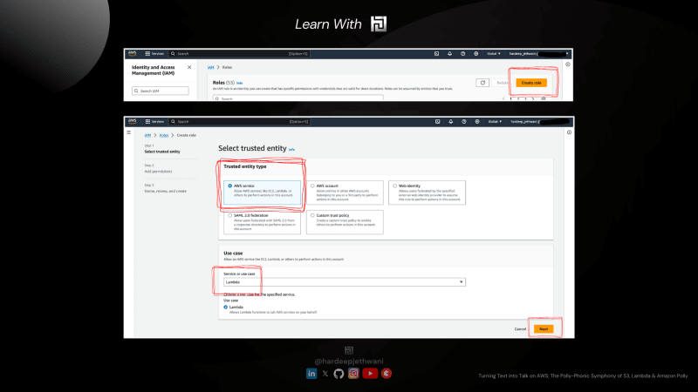Open Services grid menu in Roles screenshot

(x=154, y=53)
